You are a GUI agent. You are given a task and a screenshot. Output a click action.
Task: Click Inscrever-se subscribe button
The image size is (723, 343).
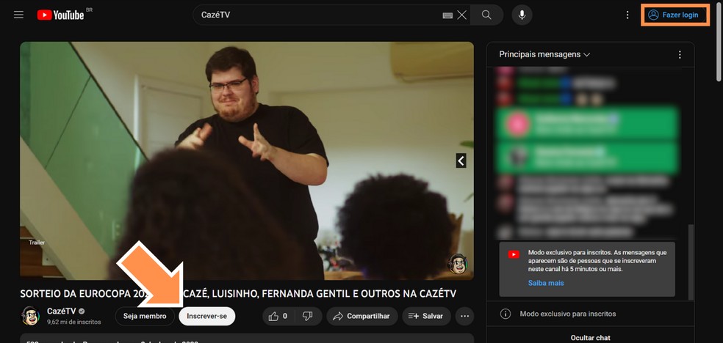click(x=207, y=317)
